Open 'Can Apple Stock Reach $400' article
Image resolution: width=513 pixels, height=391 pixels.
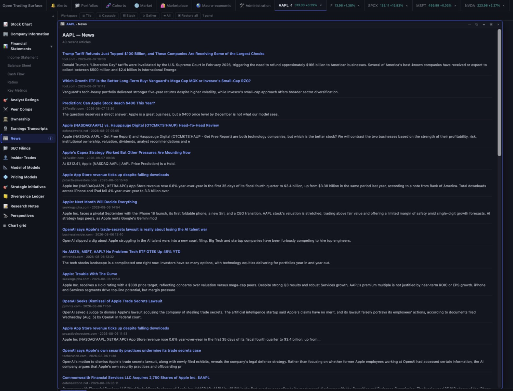click(109, 103)
